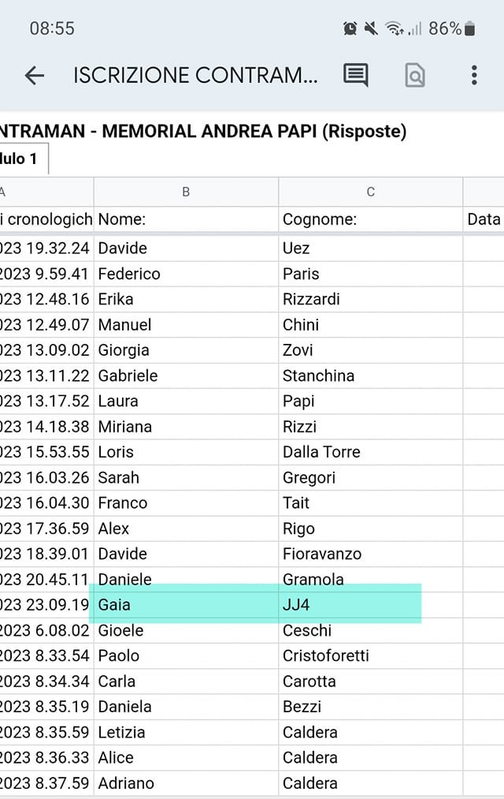Select the Dalla Torre cell

click(x=371, y=452)
